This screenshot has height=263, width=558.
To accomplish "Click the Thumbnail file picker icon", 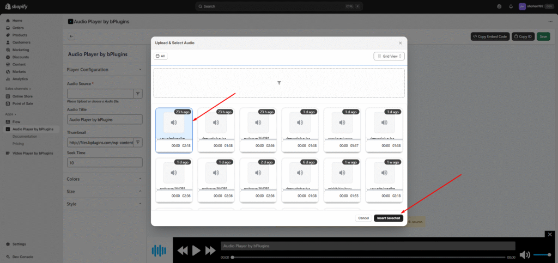I will coord(138,142).
